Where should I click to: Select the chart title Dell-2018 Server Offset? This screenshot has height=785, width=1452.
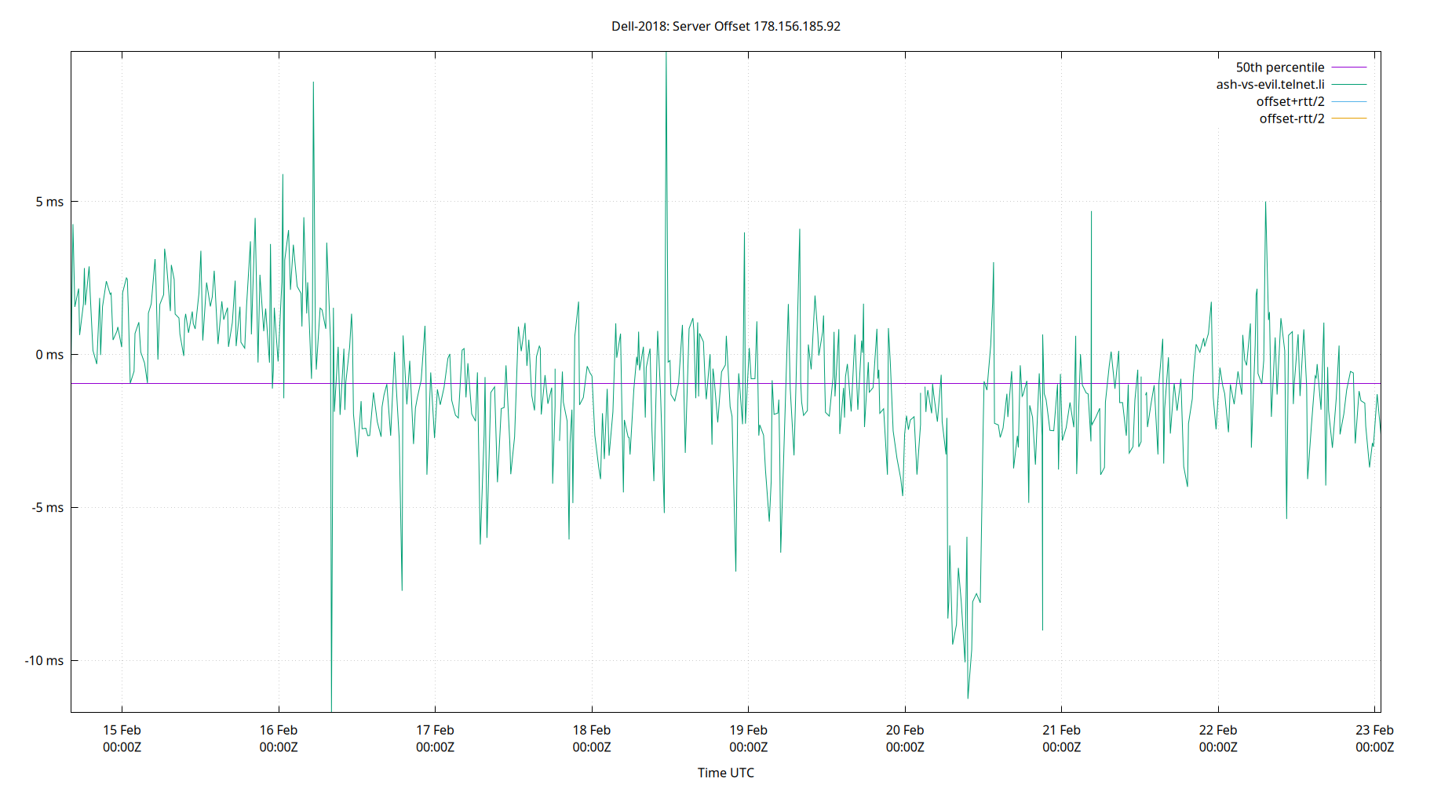pos(725,26)
